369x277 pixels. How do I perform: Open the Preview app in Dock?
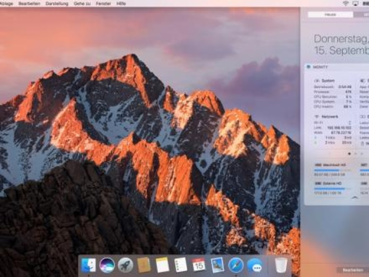click(x=217, y=265)
